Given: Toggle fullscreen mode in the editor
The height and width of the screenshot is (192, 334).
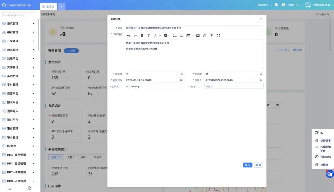Looking at the screenshot, I should point(218,36).
